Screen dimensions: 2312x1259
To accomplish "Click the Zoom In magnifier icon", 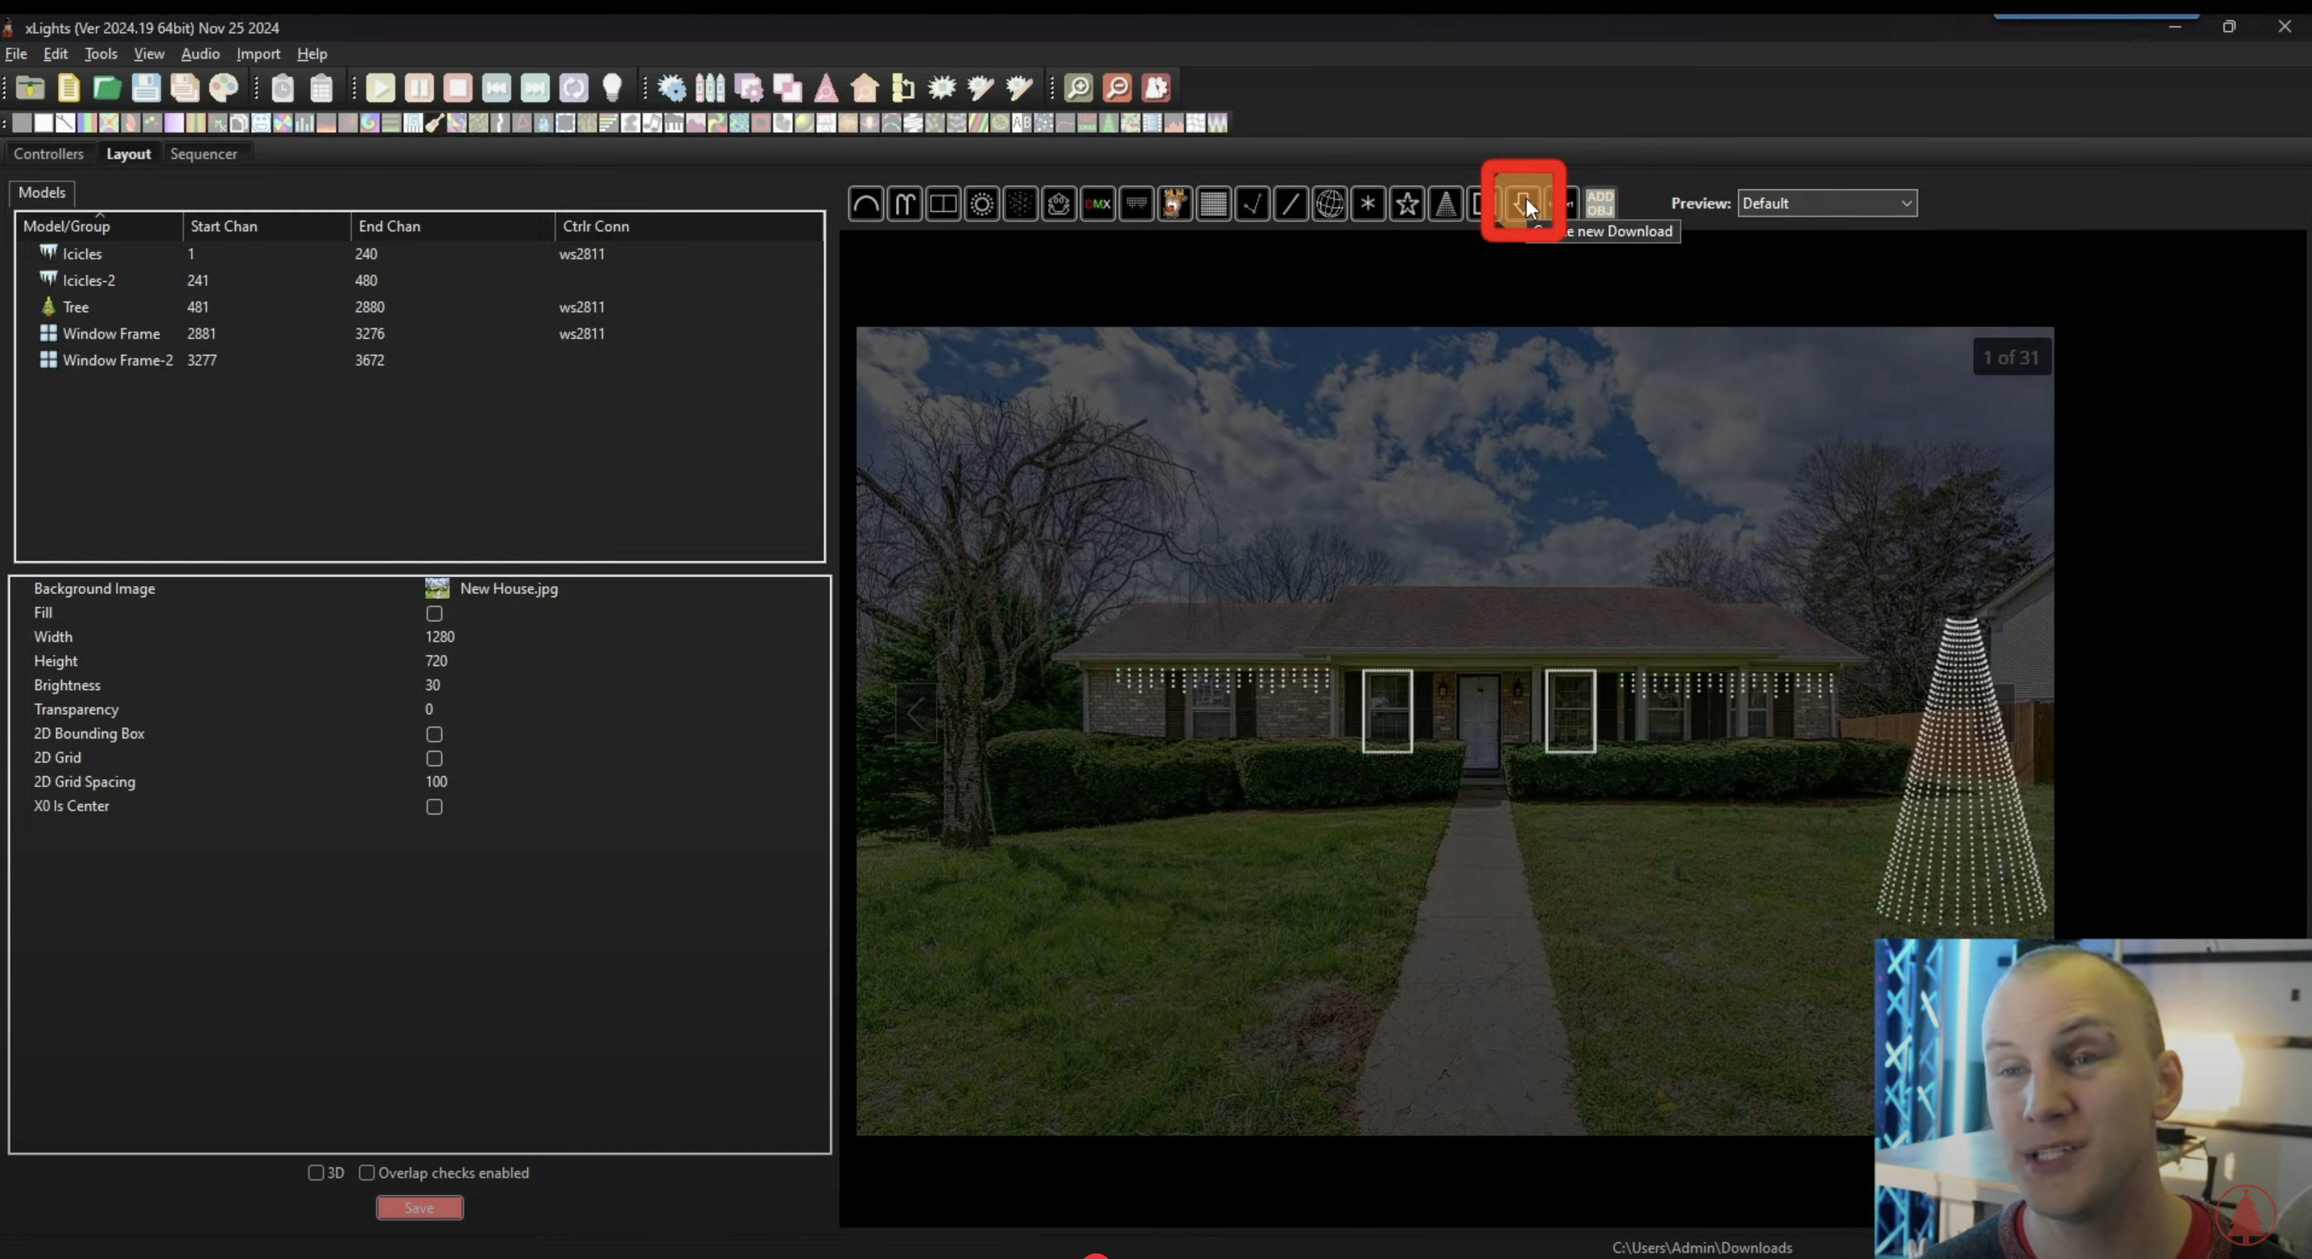I will (1078, 88).
